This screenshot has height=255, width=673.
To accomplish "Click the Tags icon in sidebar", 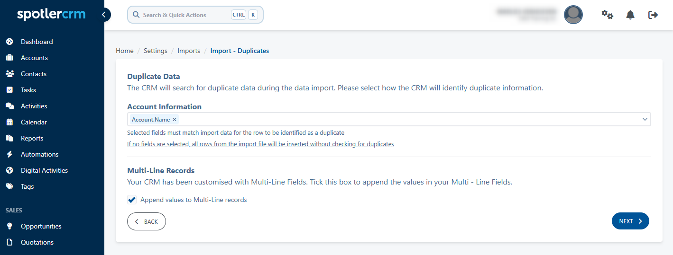I will pos(9,186).
